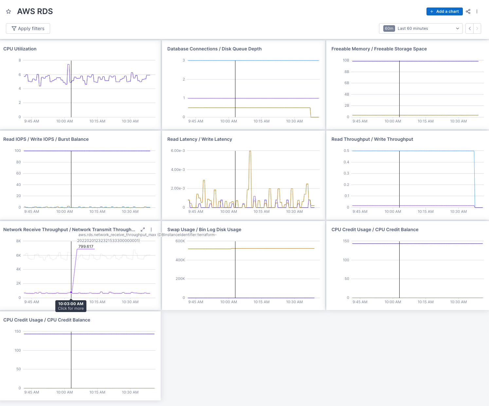Open the Network chart's three-dot actions menu
Screen dimensions: 489x406
point(151,230)
